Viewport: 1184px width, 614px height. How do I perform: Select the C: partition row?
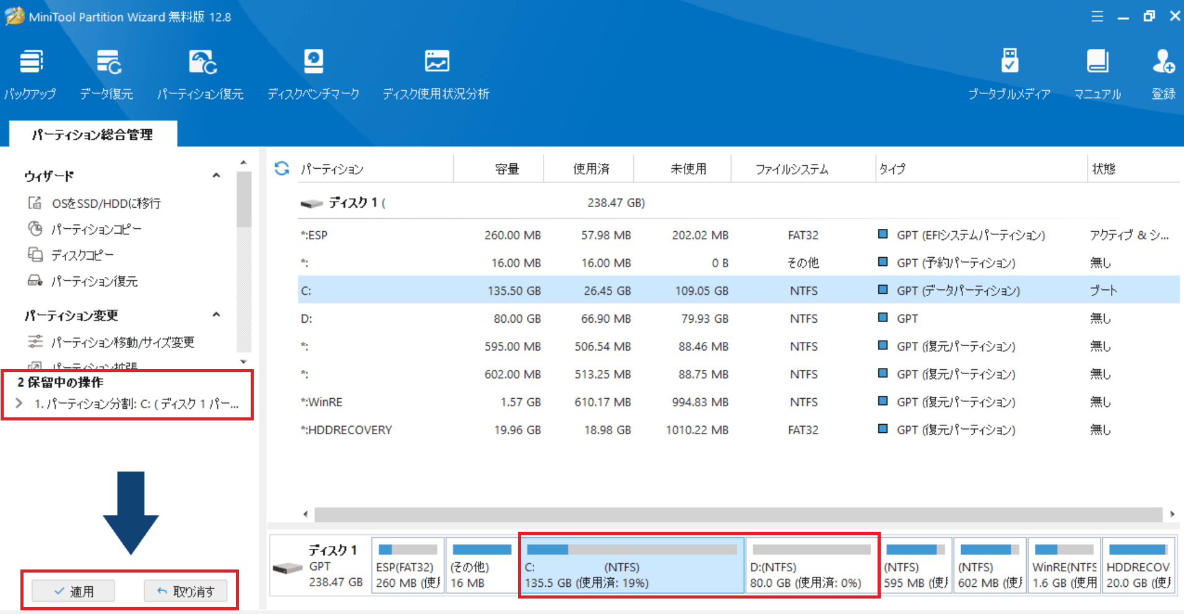tap(738, 291)
